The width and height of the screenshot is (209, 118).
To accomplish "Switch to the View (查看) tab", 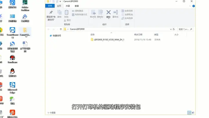I will pos(77,6).
